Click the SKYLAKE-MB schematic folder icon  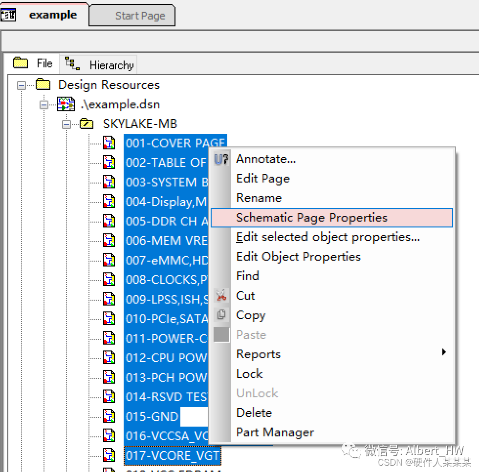coord(87,123)
